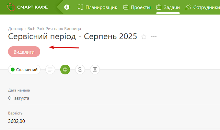Open parent link Договір з Rich Park
The width and height of the screenshot is (220, 130).
pyautogui.click(x=44, y=28)
